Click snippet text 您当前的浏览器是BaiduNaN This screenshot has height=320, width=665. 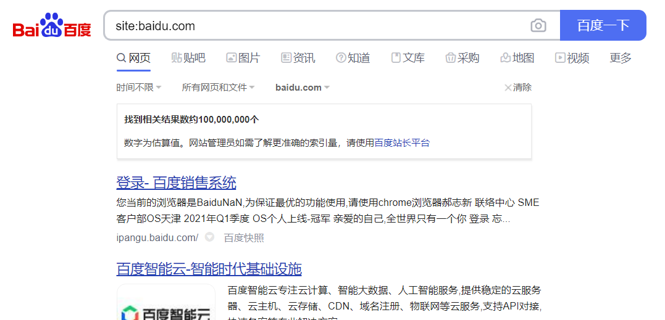tap(179, 203)
